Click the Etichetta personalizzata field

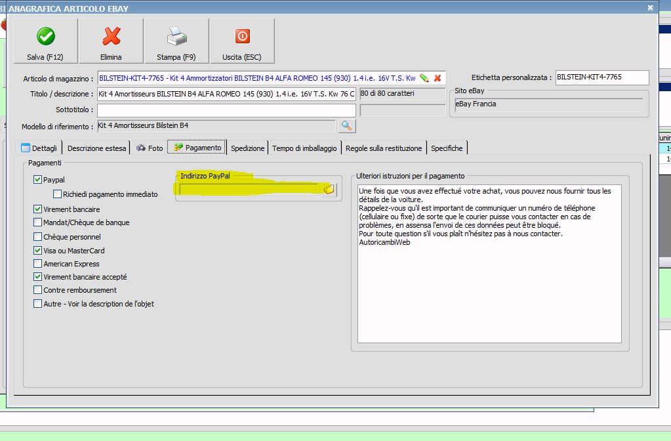click(602, 77)
